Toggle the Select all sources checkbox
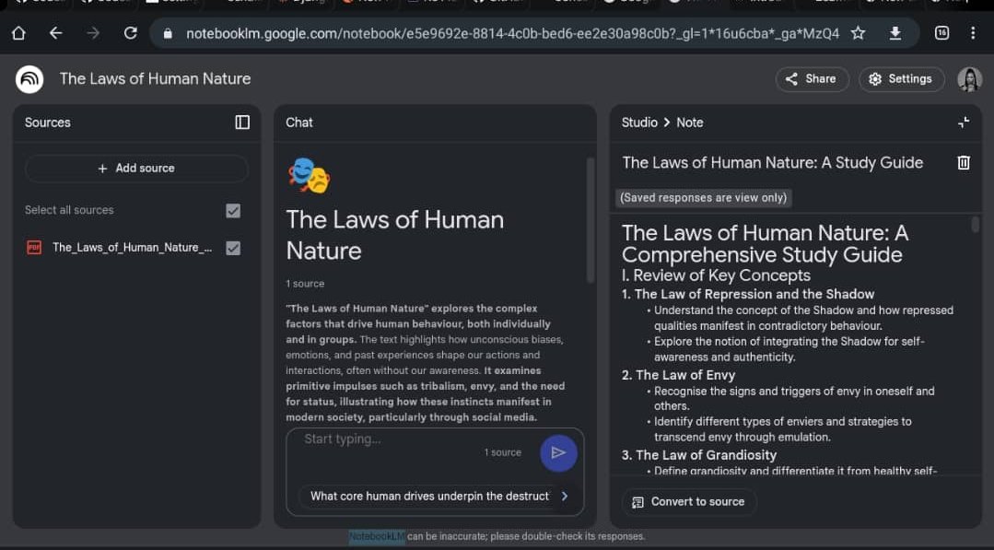The width and height of the screenshot is (994, 550). [x=231, y=210]
